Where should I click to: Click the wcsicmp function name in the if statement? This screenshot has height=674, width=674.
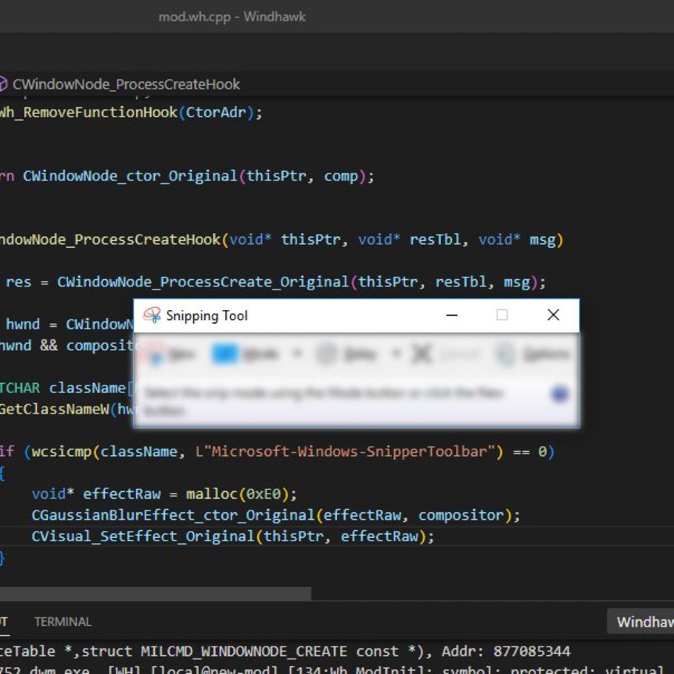coord(61,452)
